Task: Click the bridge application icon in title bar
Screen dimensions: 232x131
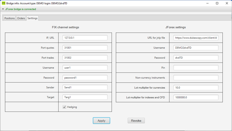Action: [x=3, y=3]
